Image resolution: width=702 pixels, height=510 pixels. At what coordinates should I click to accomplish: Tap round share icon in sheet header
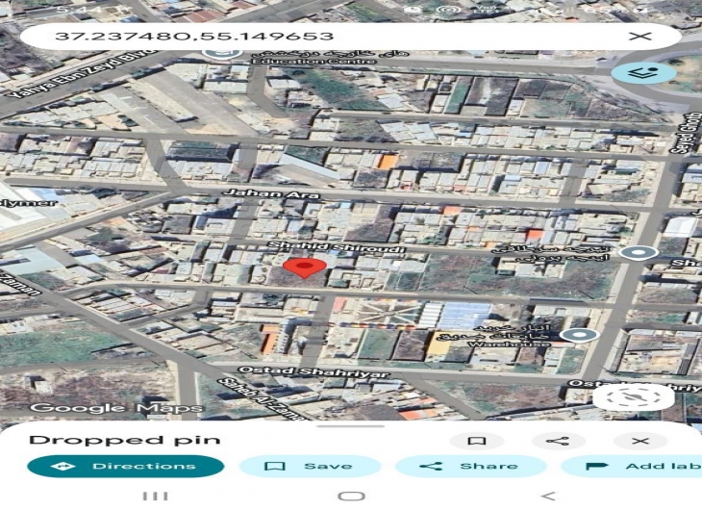[559, 441]
